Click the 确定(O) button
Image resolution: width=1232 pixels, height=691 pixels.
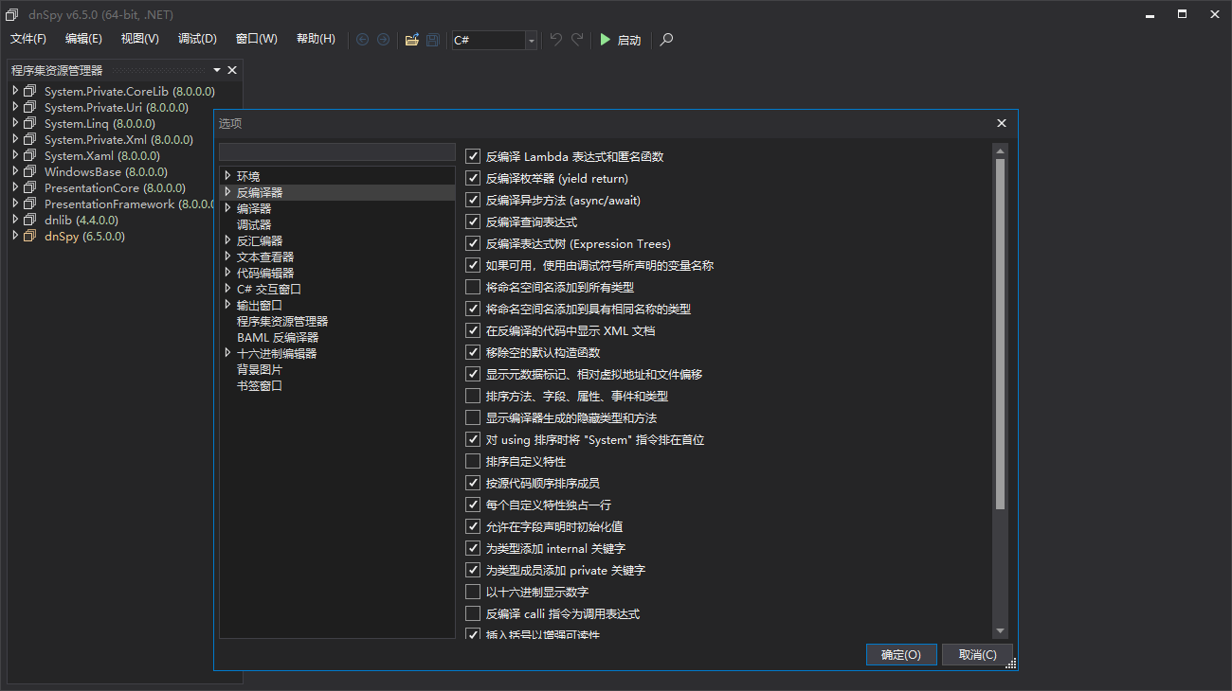point(900,654)
